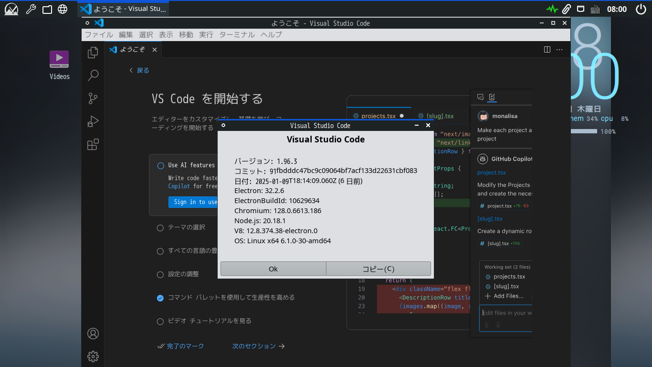Click the ElectronBuildId: 10629634 line
This screenshot has height=367, width=652.
click(277, 201)
